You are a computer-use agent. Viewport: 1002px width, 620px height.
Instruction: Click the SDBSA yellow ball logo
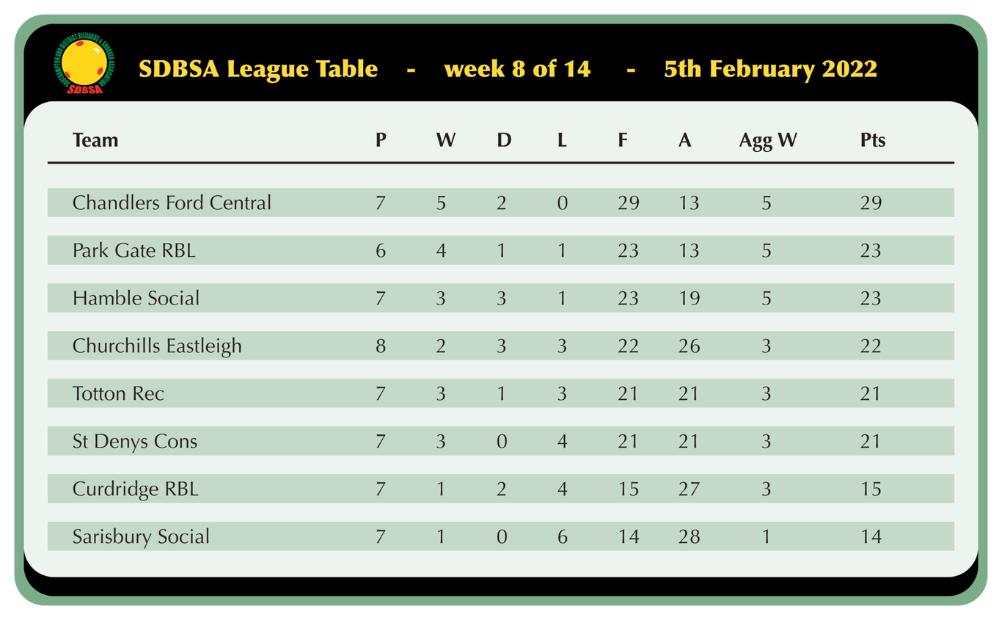[84, 65]
